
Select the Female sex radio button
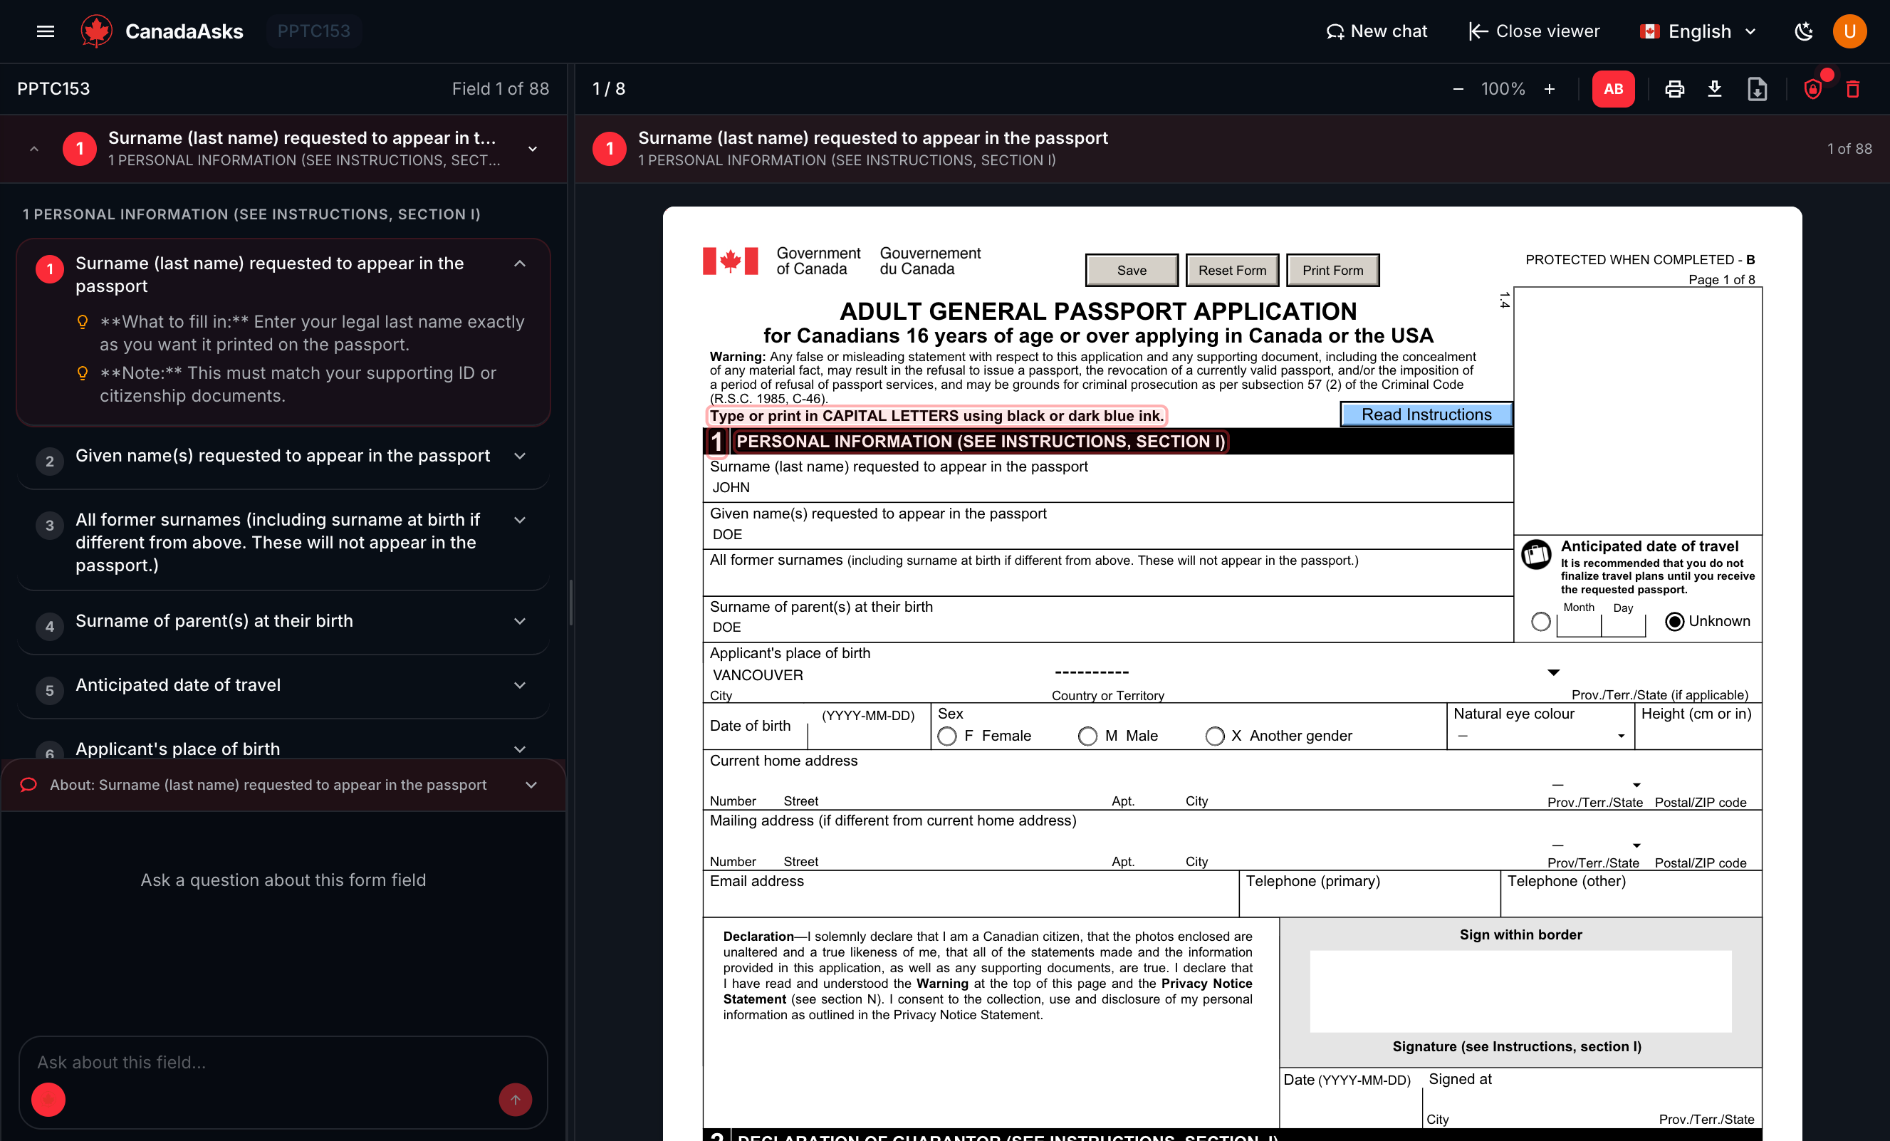[x=947, y=736]
